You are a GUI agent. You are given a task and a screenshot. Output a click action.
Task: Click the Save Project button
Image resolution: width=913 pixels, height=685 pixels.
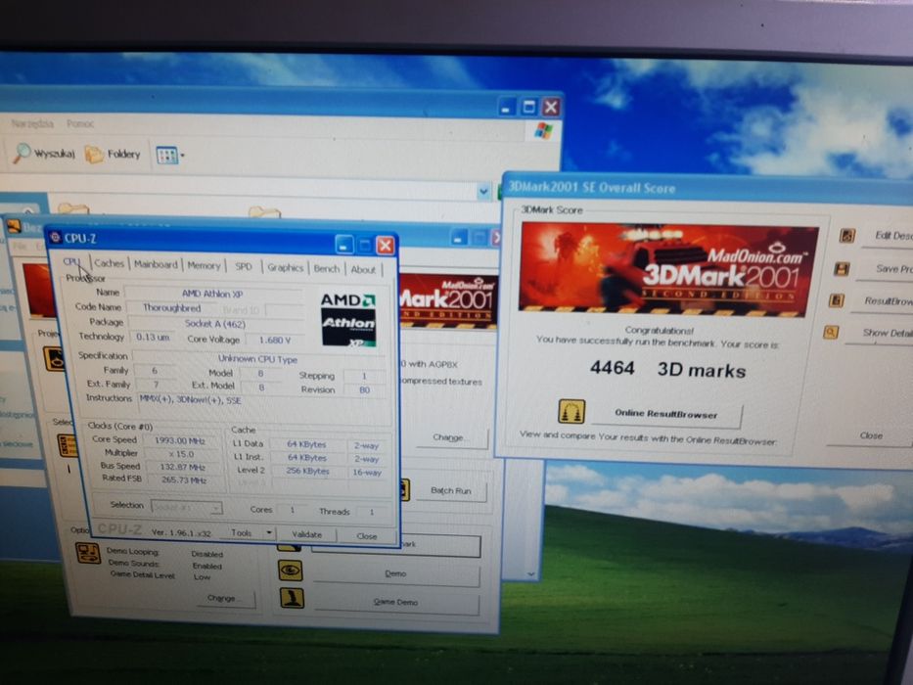point(885,269)
